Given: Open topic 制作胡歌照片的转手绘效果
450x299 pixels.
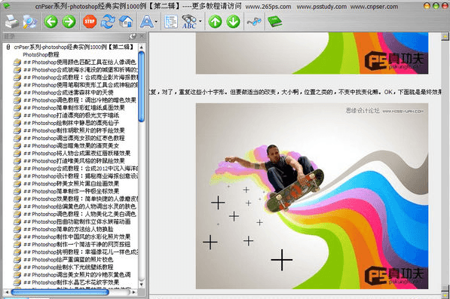Looking at the screenshot, I should point(74,130).
